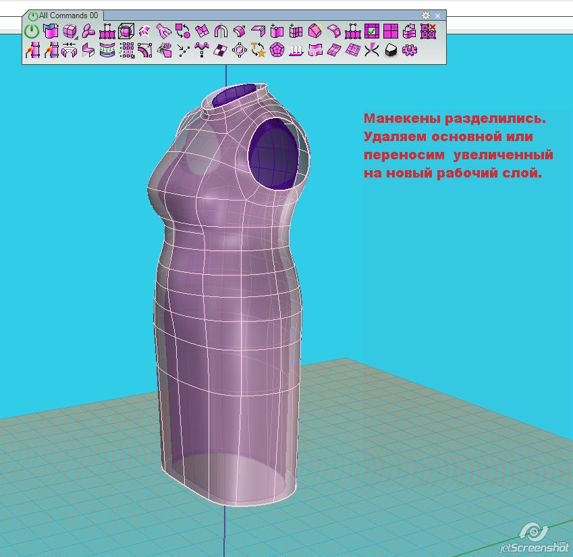
Task: Choose the arrow toward dotted points icon
Action: pyautogui.click(x=183, y=50)
